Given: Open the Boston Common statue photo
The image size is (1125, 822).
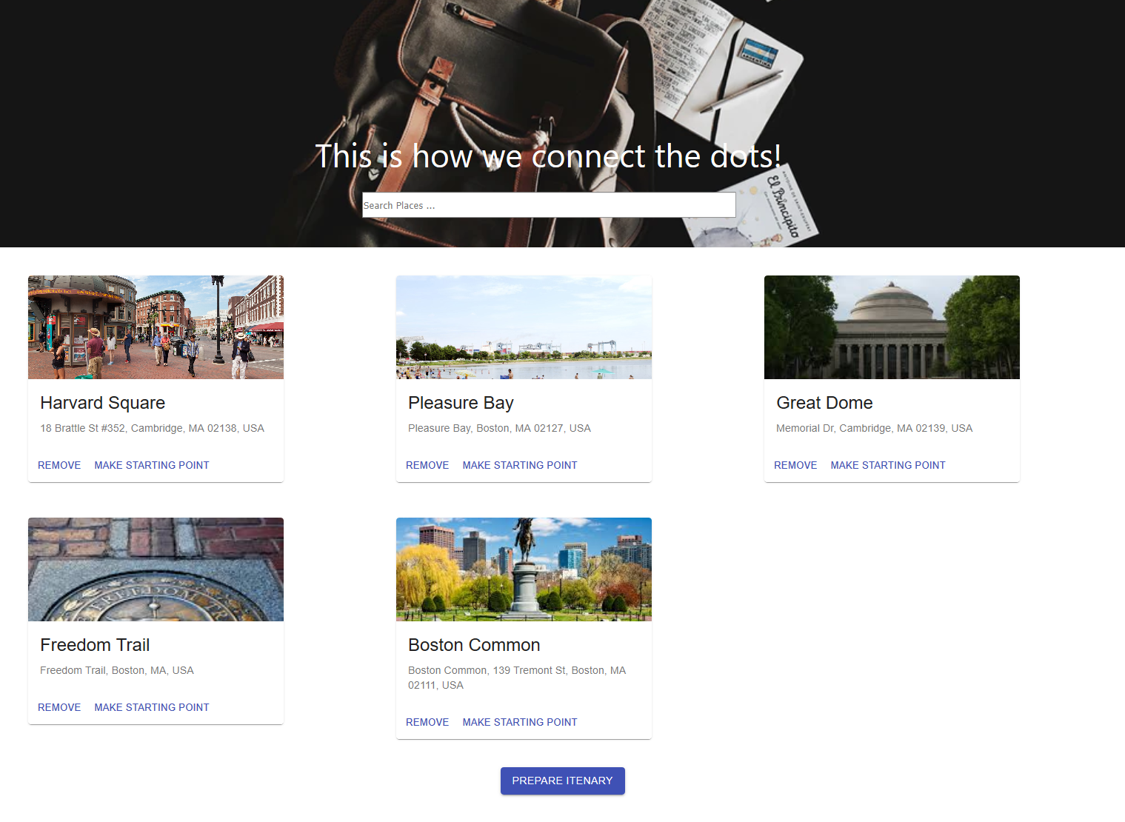Looking at the screenshot, I should (x=524, y=569).
